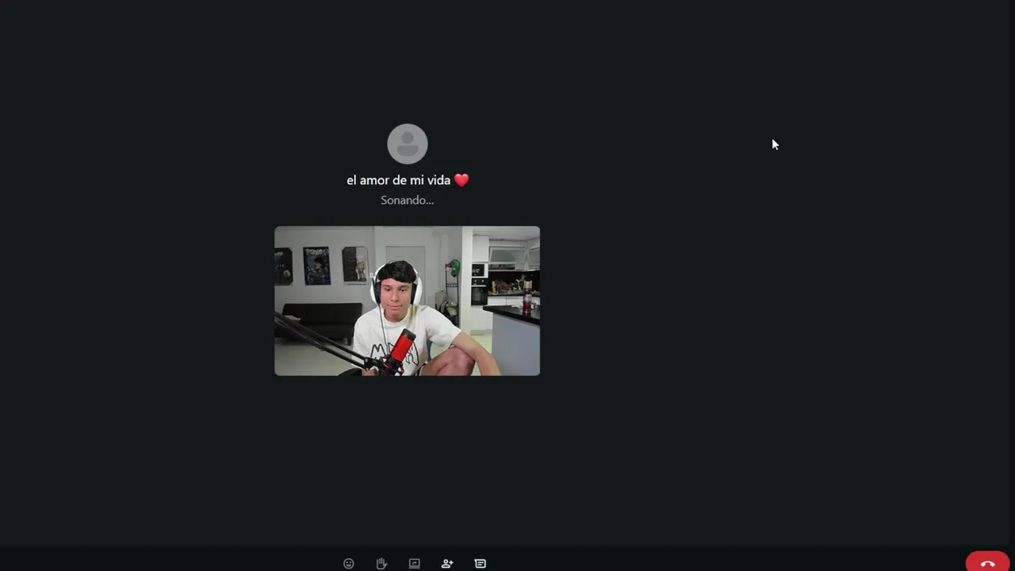The image size is (1015, 571).
Task: Raise hand in the call
Action: [381, 563]
